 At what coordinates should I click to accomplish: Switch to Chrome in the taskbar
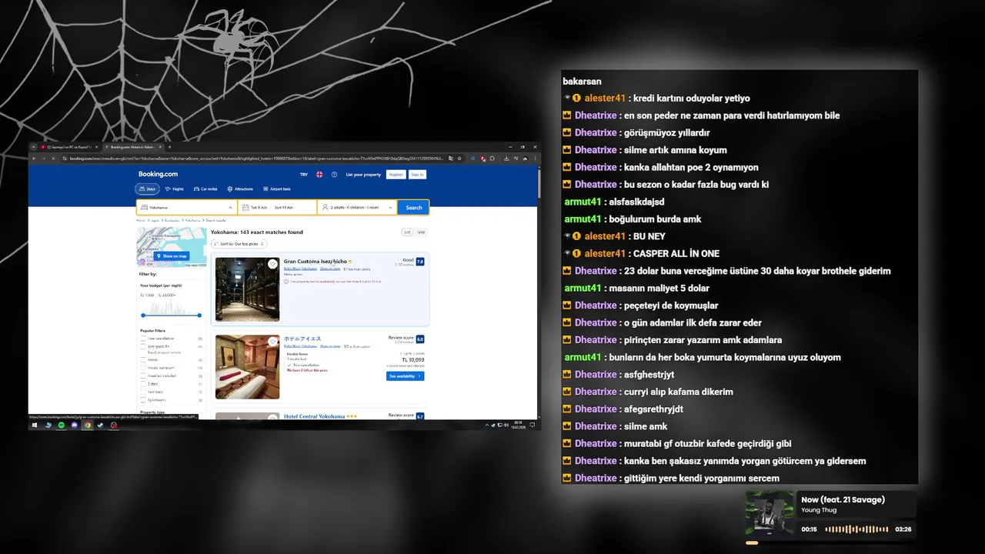point(88,425)
